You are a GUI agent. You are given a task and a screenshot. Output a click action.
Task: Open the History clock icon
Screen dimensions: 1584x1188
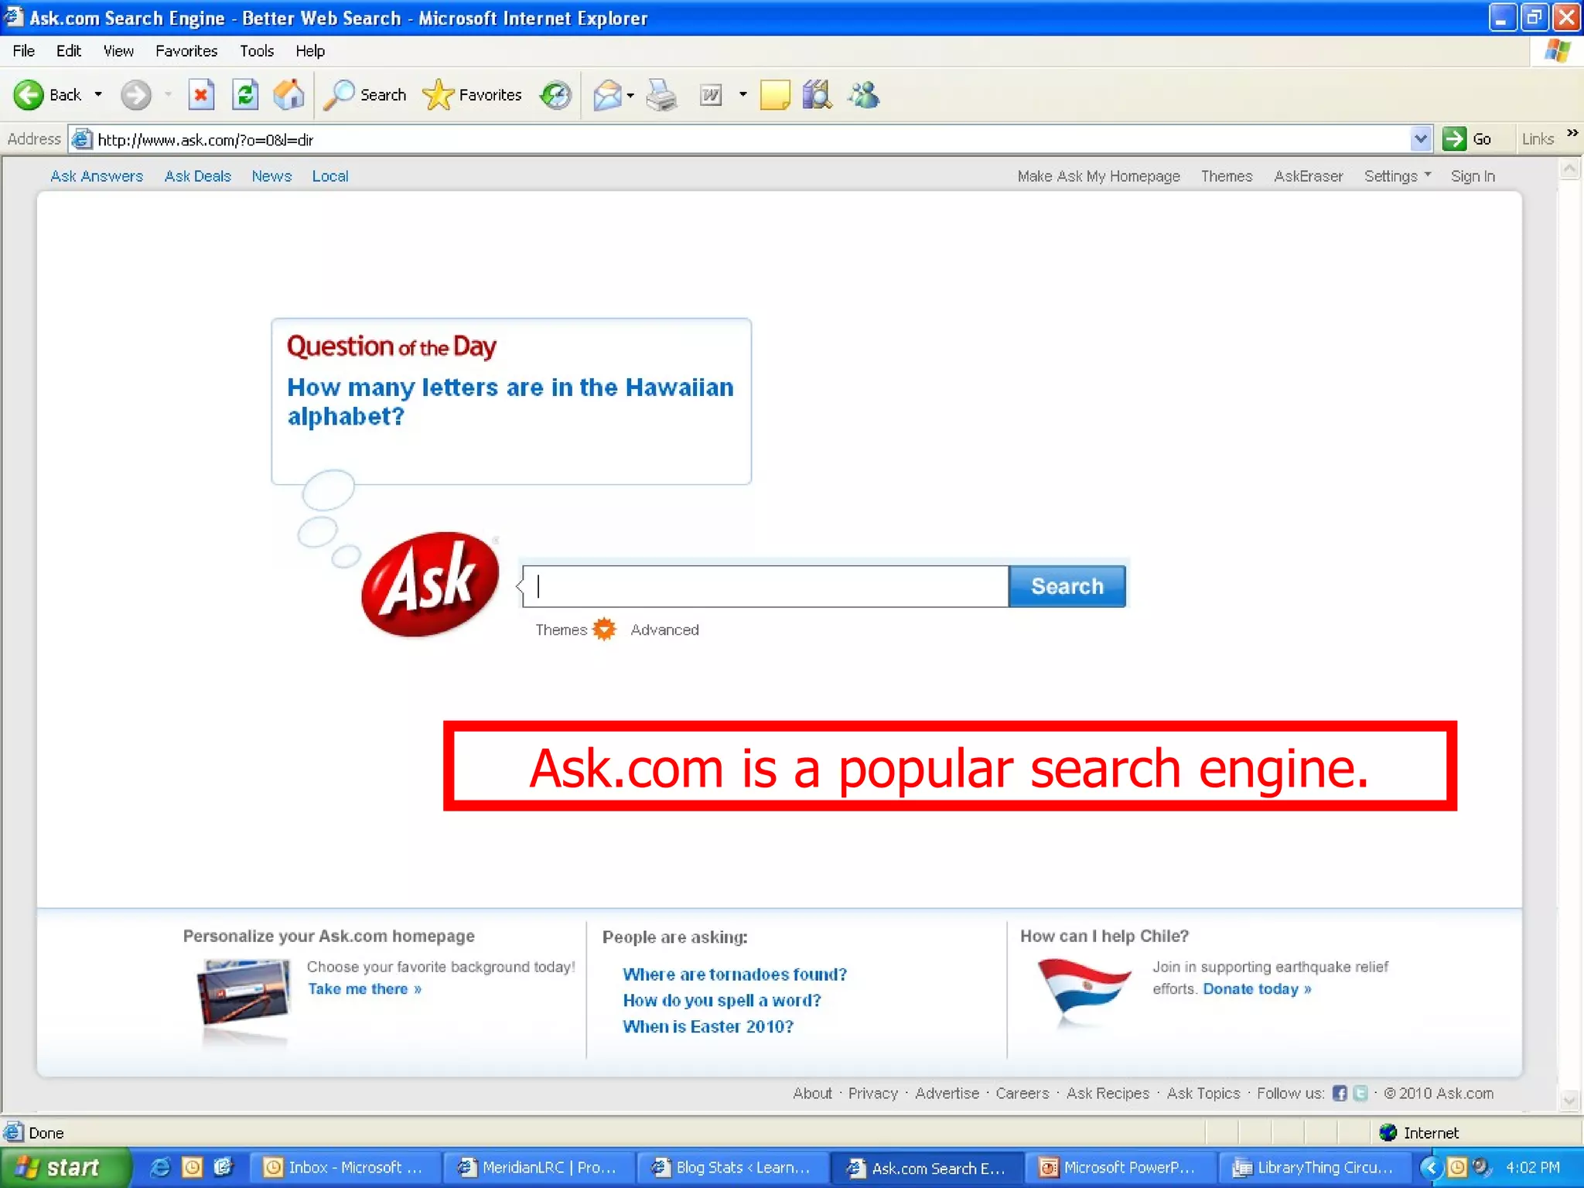coord(555,95)
